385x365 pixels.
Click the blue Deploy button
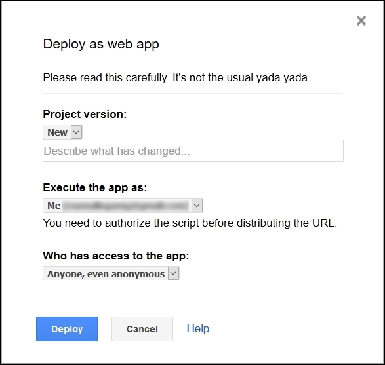[x=67, y=329]
